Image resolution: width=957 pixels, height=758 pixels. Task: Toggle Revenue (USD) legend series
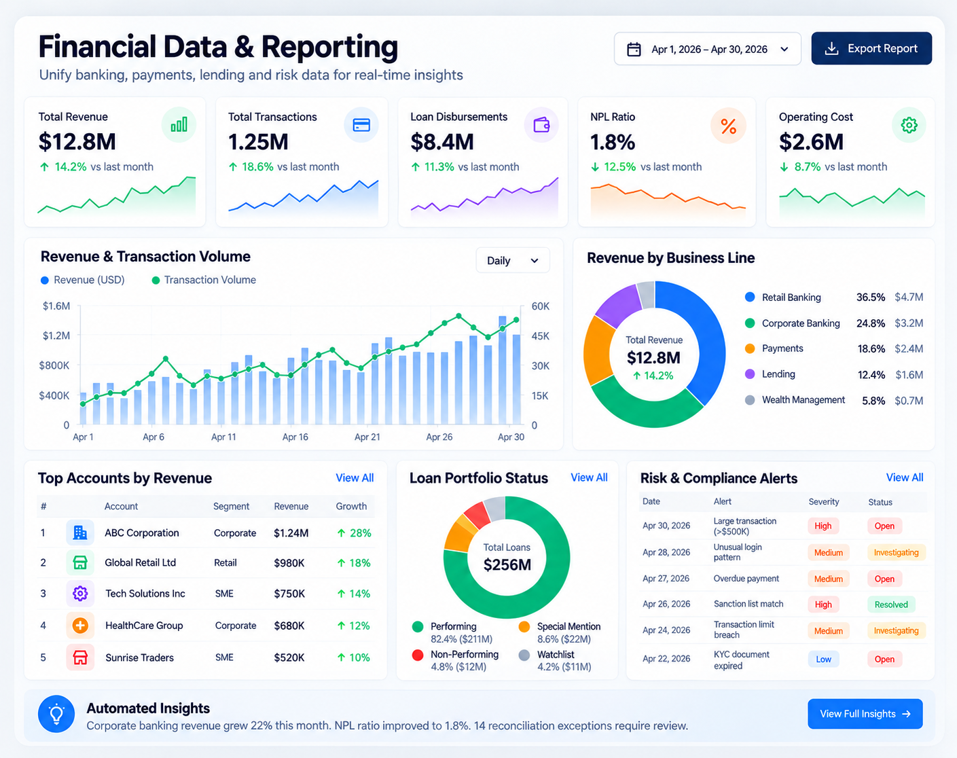click(x=83, y=280)
